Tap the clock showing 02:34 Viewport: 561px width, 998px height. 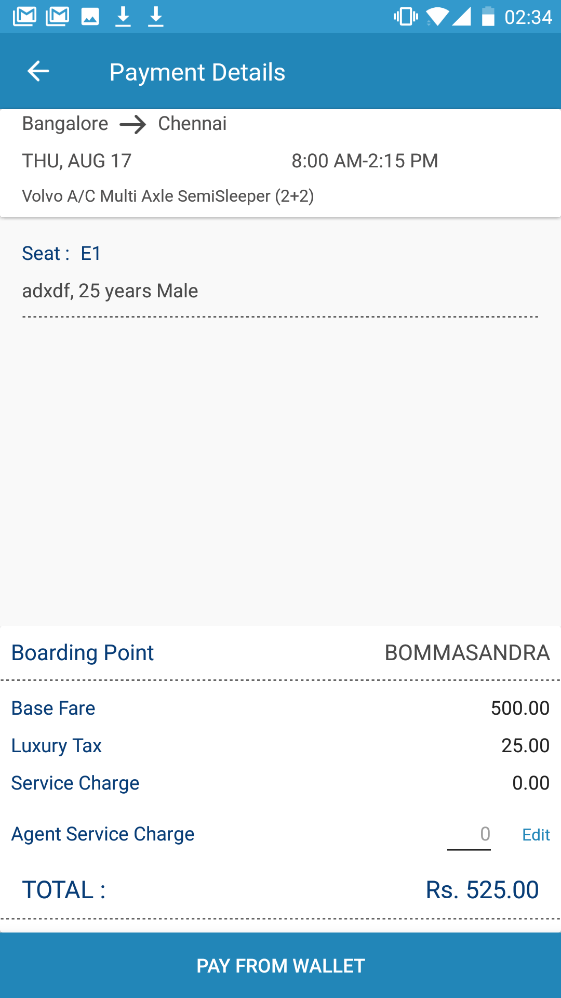pyautogui.click(x=528, y=17)
